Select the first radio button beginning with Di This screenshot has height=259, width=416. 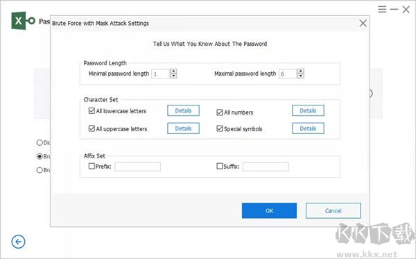click(40, 142)
